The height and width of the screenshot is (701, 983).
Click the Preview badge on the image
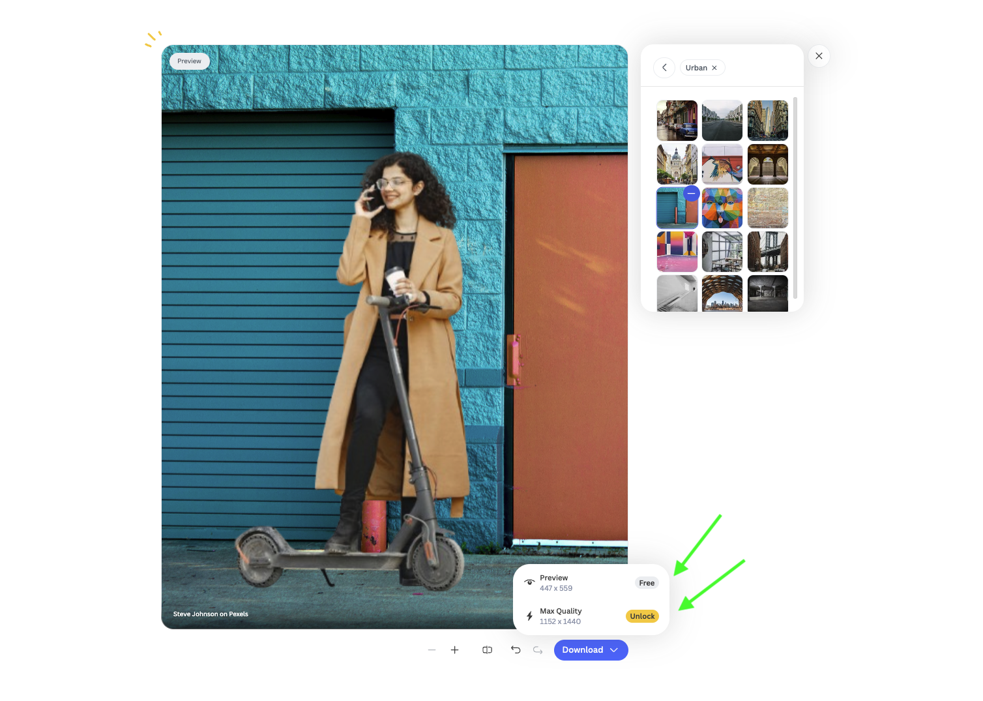[190, 61]
